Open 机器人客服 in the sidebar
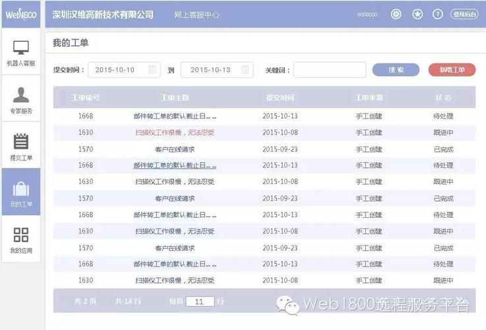Screen dimensions: 486x330 tap(20, 52)
